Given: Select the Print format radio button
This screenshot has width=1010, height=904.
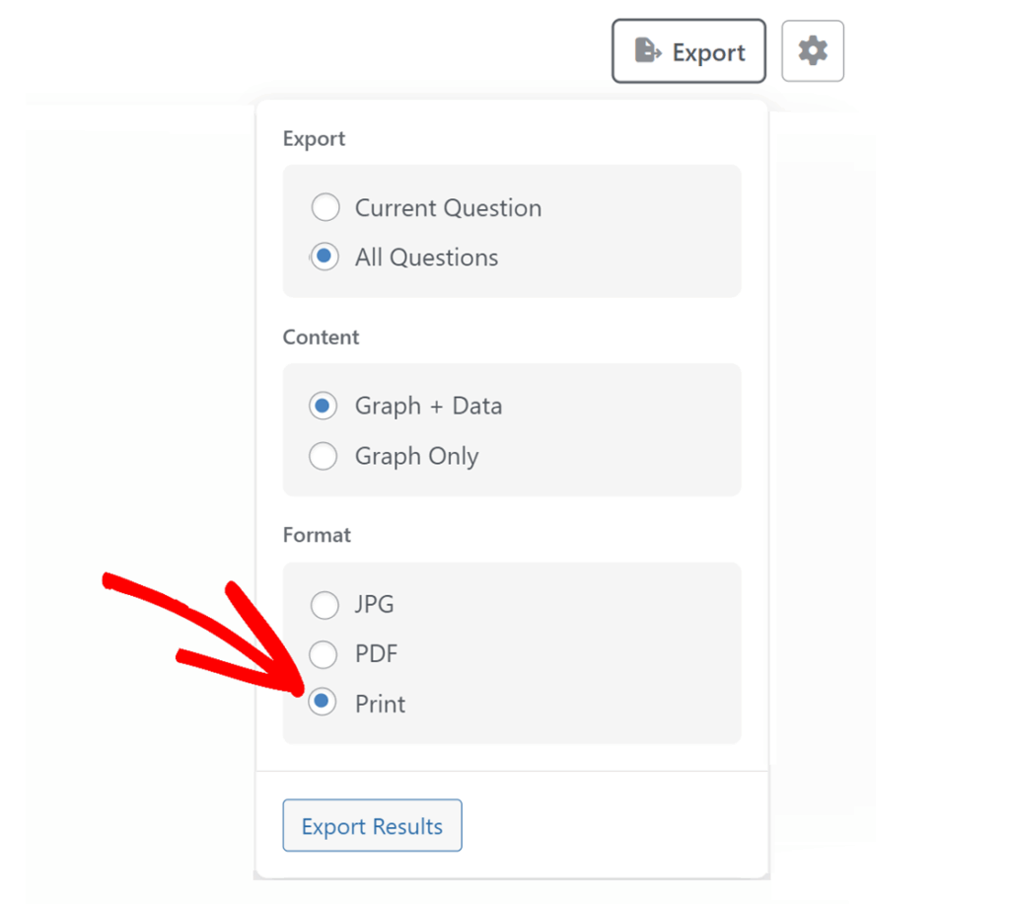Looking at the screenshot, I should point(321,703).
